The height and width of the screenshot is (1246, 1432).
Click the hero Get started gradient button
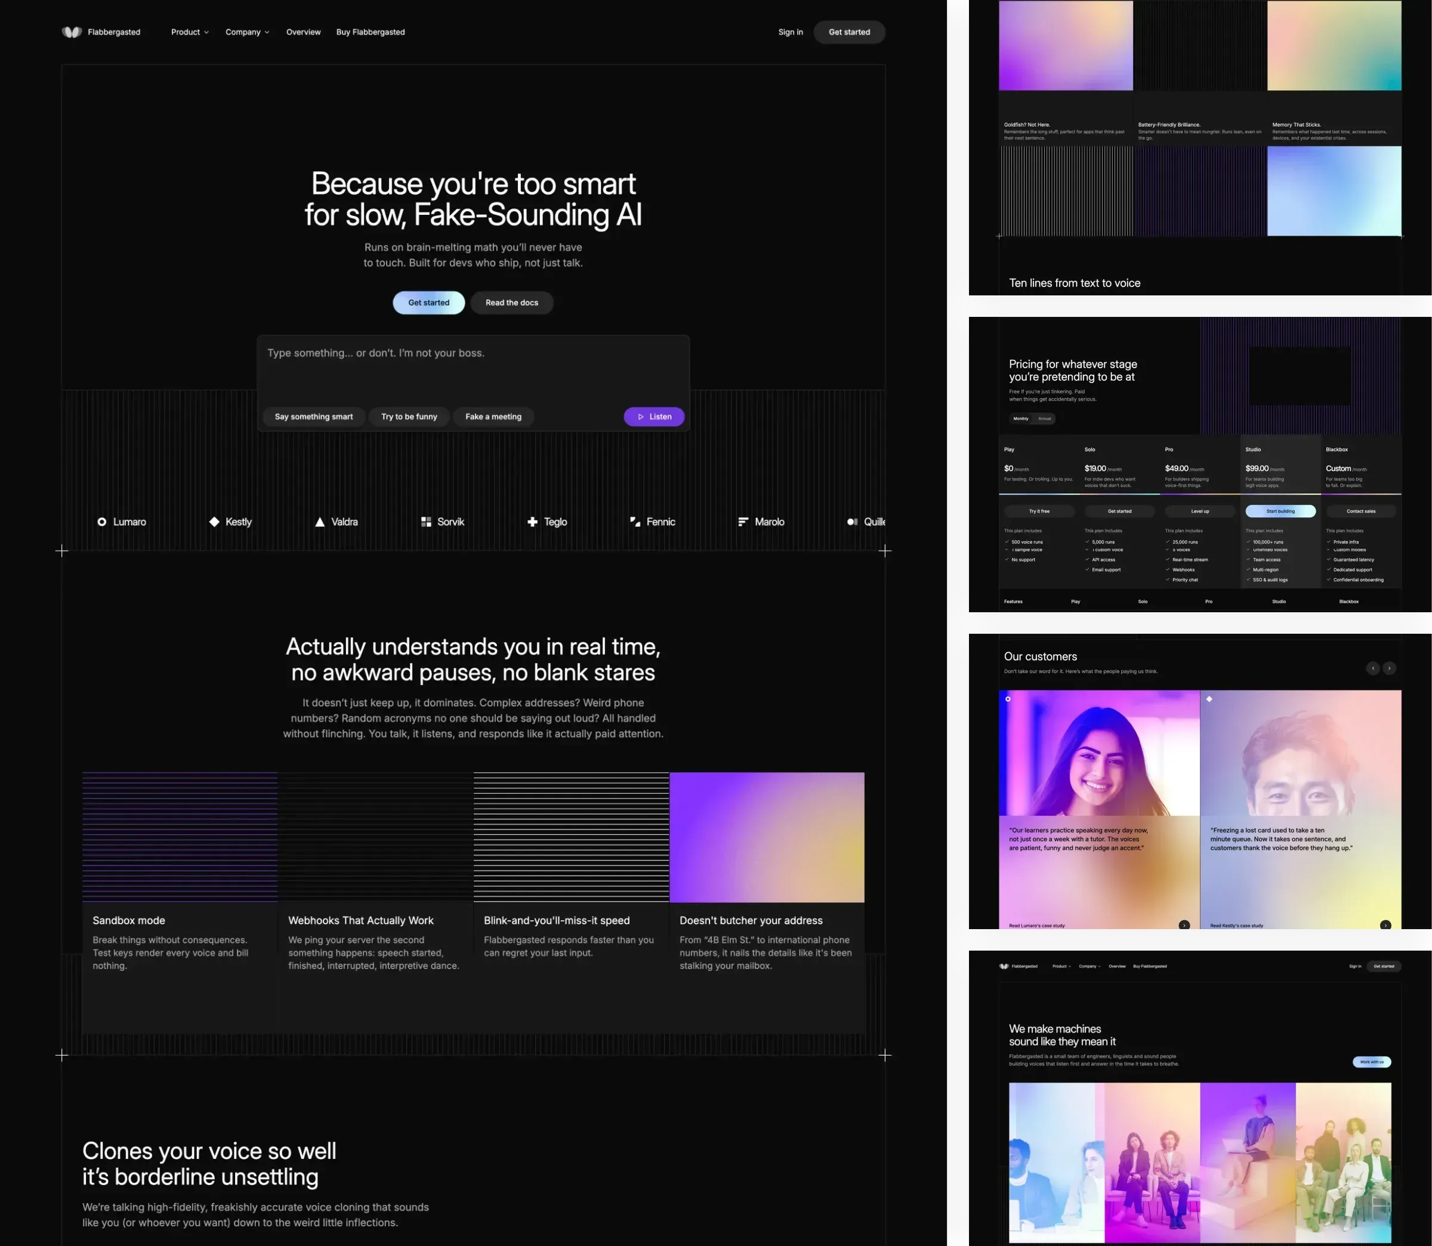(x=428, y=303)
